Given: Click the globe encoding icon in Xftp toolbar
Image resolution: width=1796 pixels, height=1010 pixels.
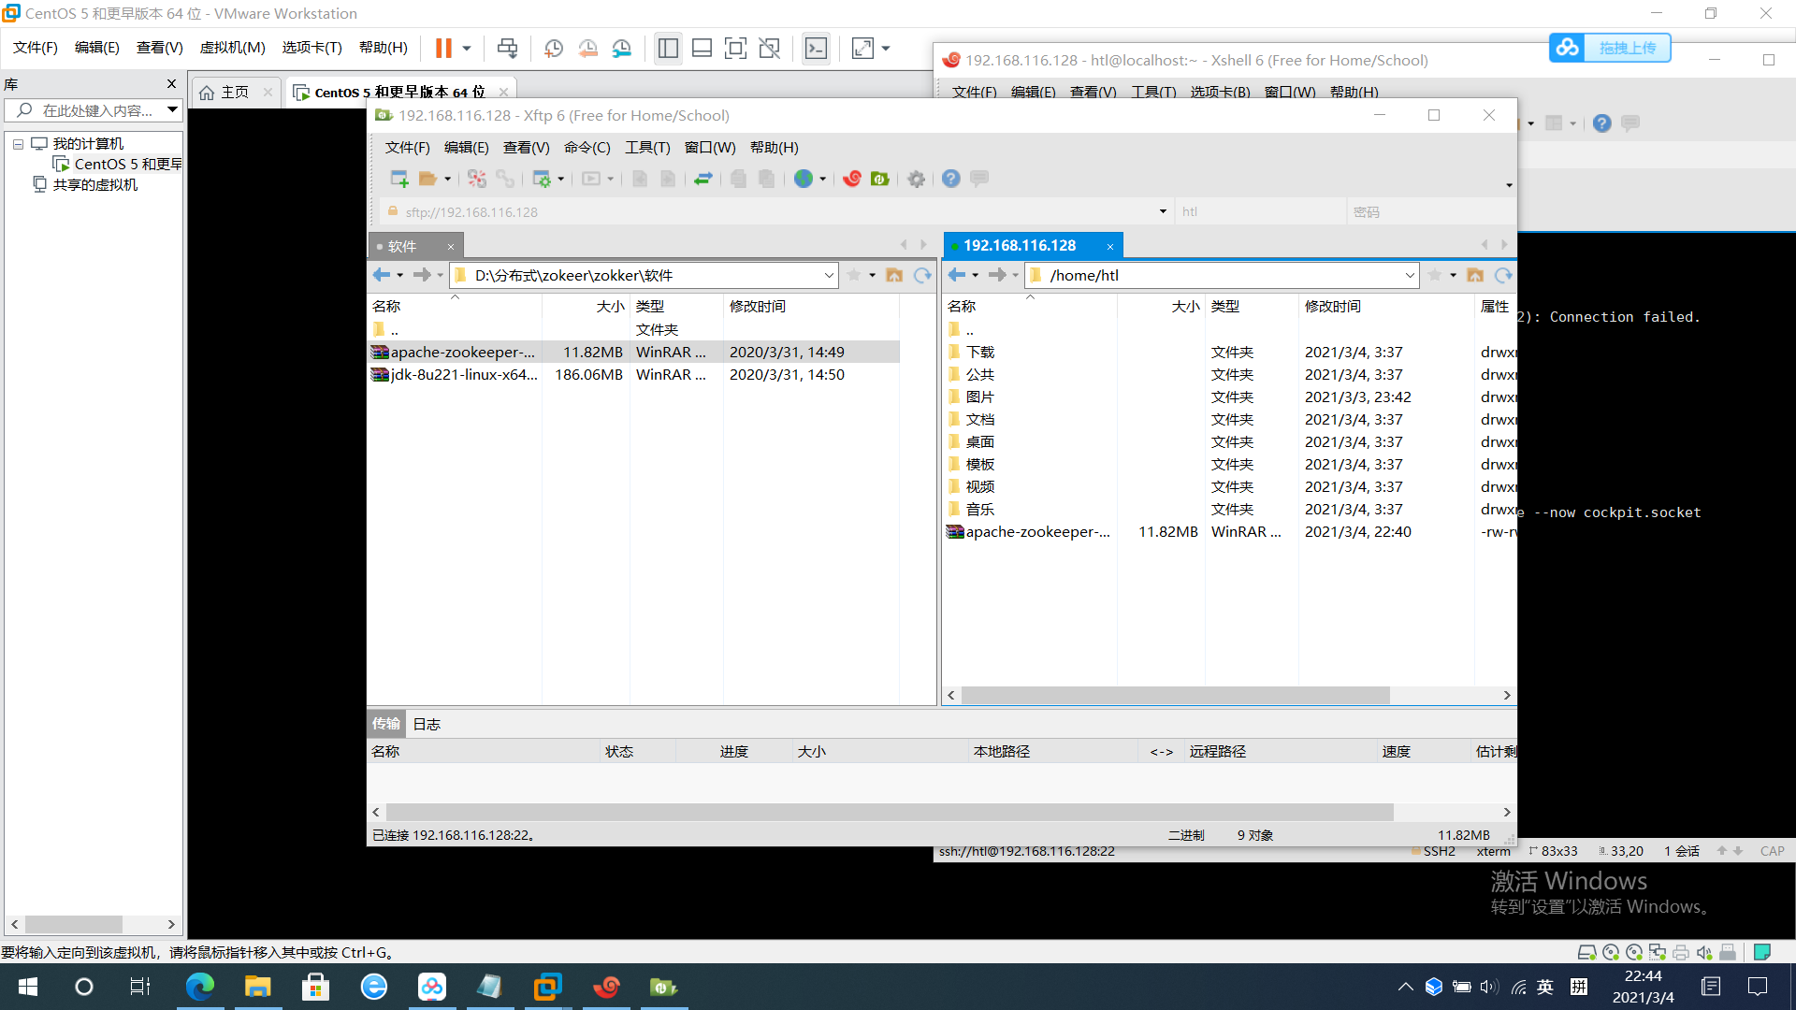Looking at the screenshot, I should (x=804, y=179).
